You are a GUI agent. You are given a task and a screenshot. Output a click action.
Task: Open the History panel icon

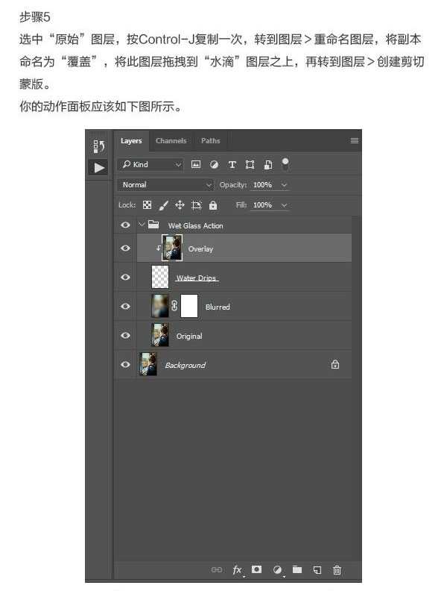[99, 146]
